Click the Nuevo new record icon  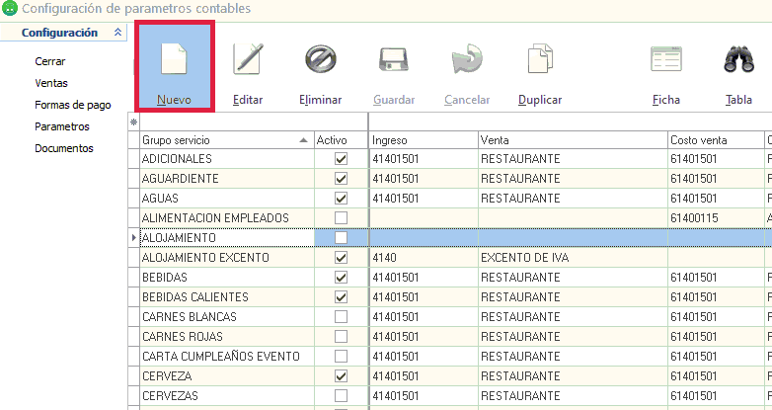tap(174, 60)
